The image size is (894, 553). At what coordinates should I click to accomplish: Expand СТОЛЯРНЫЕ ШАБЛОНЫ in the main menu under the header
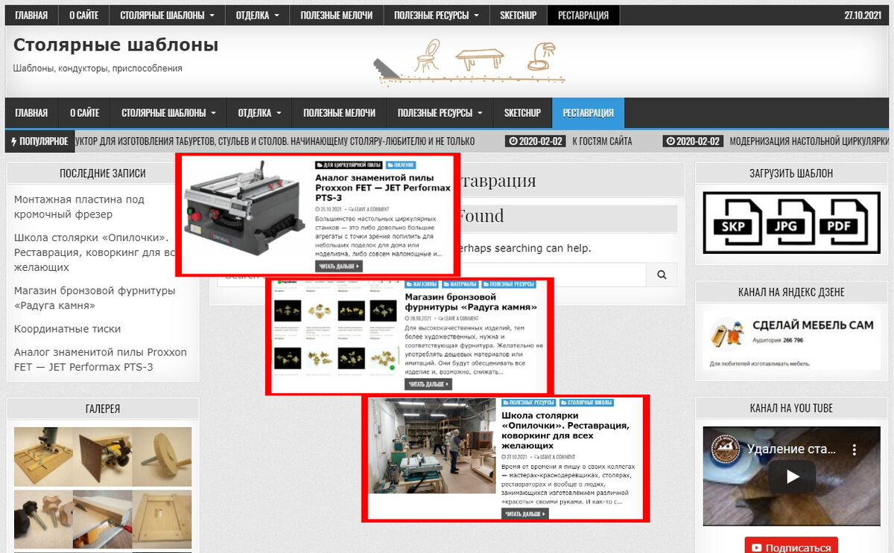(168, 112)
